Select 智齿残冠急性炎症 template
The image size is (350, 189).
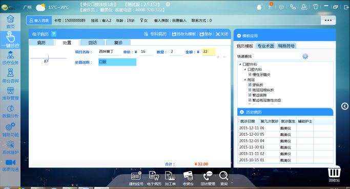click(x=264, y=100)
